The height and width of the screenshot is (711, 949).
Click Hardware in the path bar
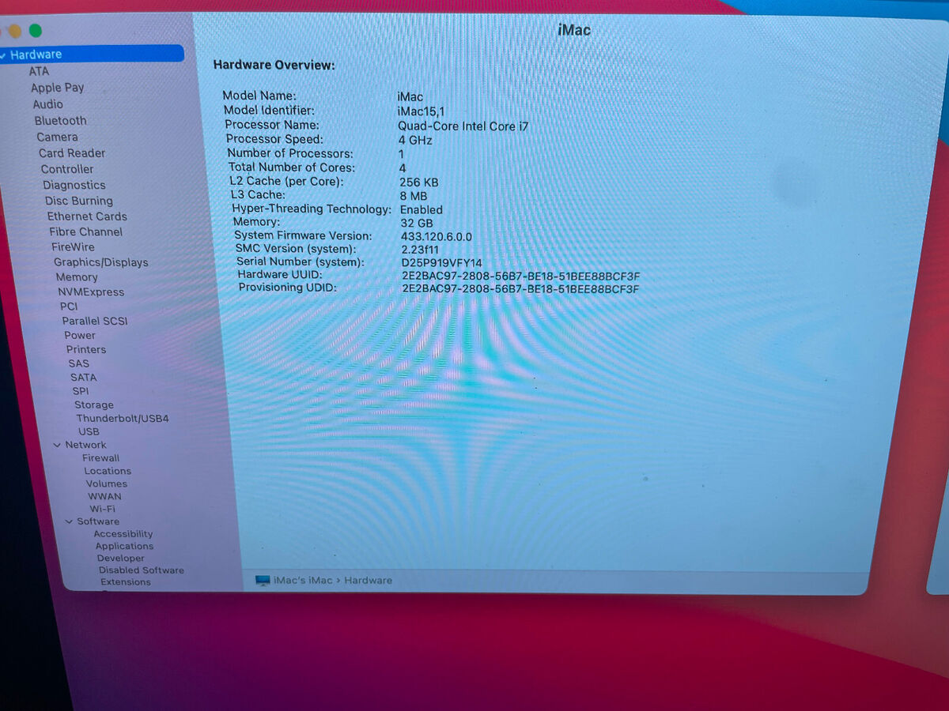pyautogui.click(x=368, y=581)
